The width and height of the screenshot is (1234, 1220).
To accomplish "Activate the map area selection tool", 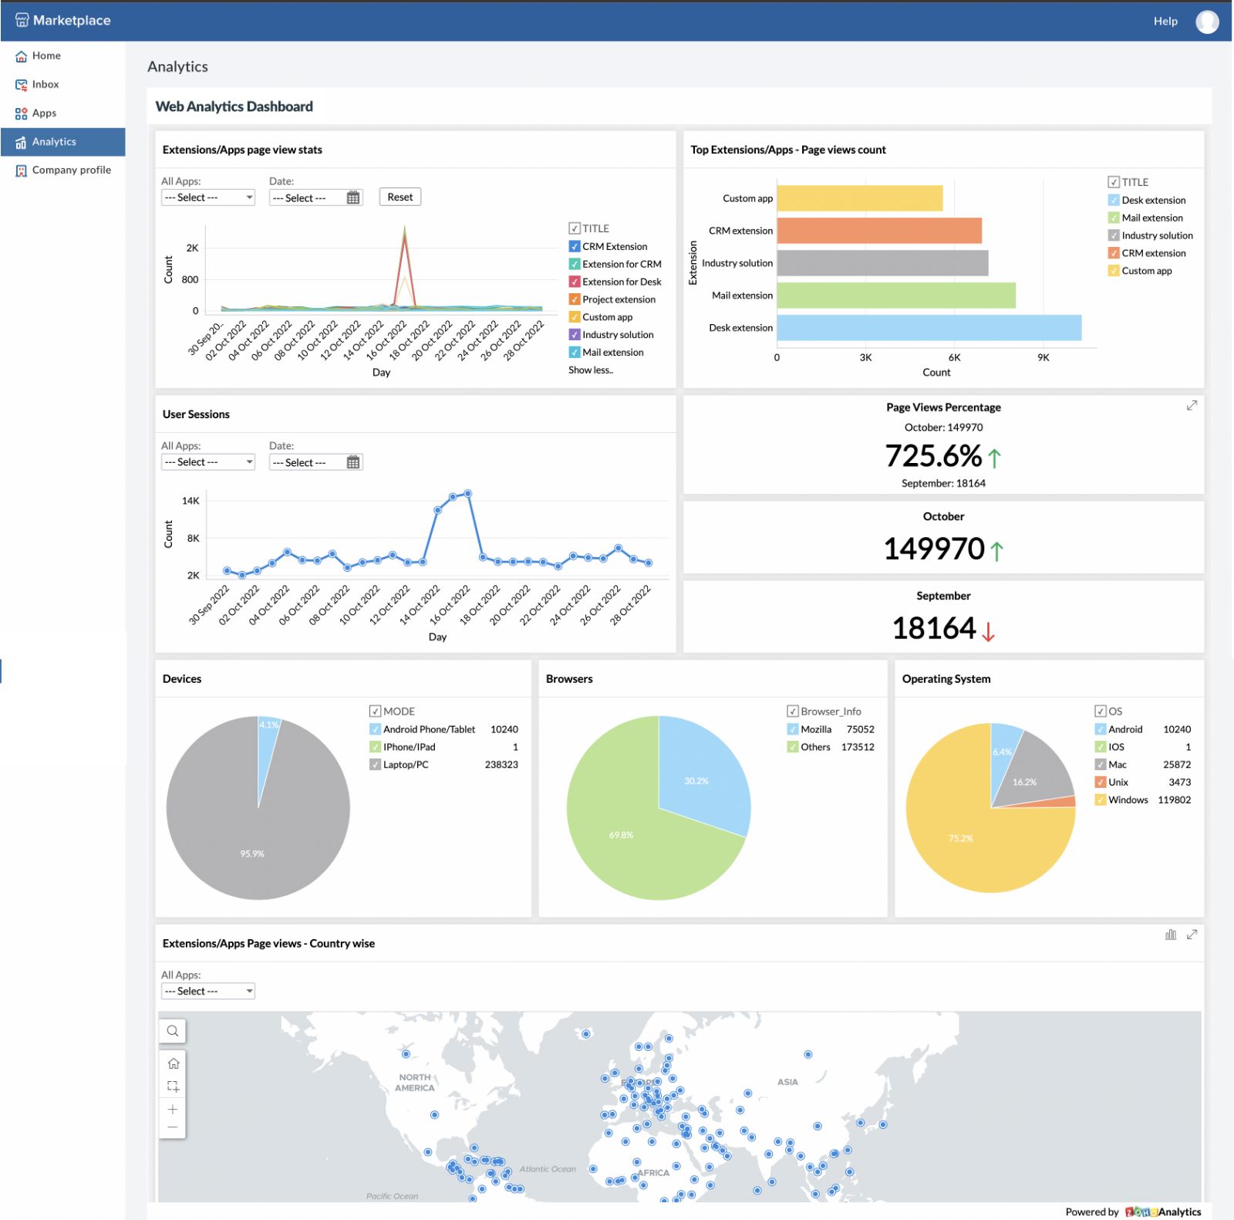I will point(173,1087).
